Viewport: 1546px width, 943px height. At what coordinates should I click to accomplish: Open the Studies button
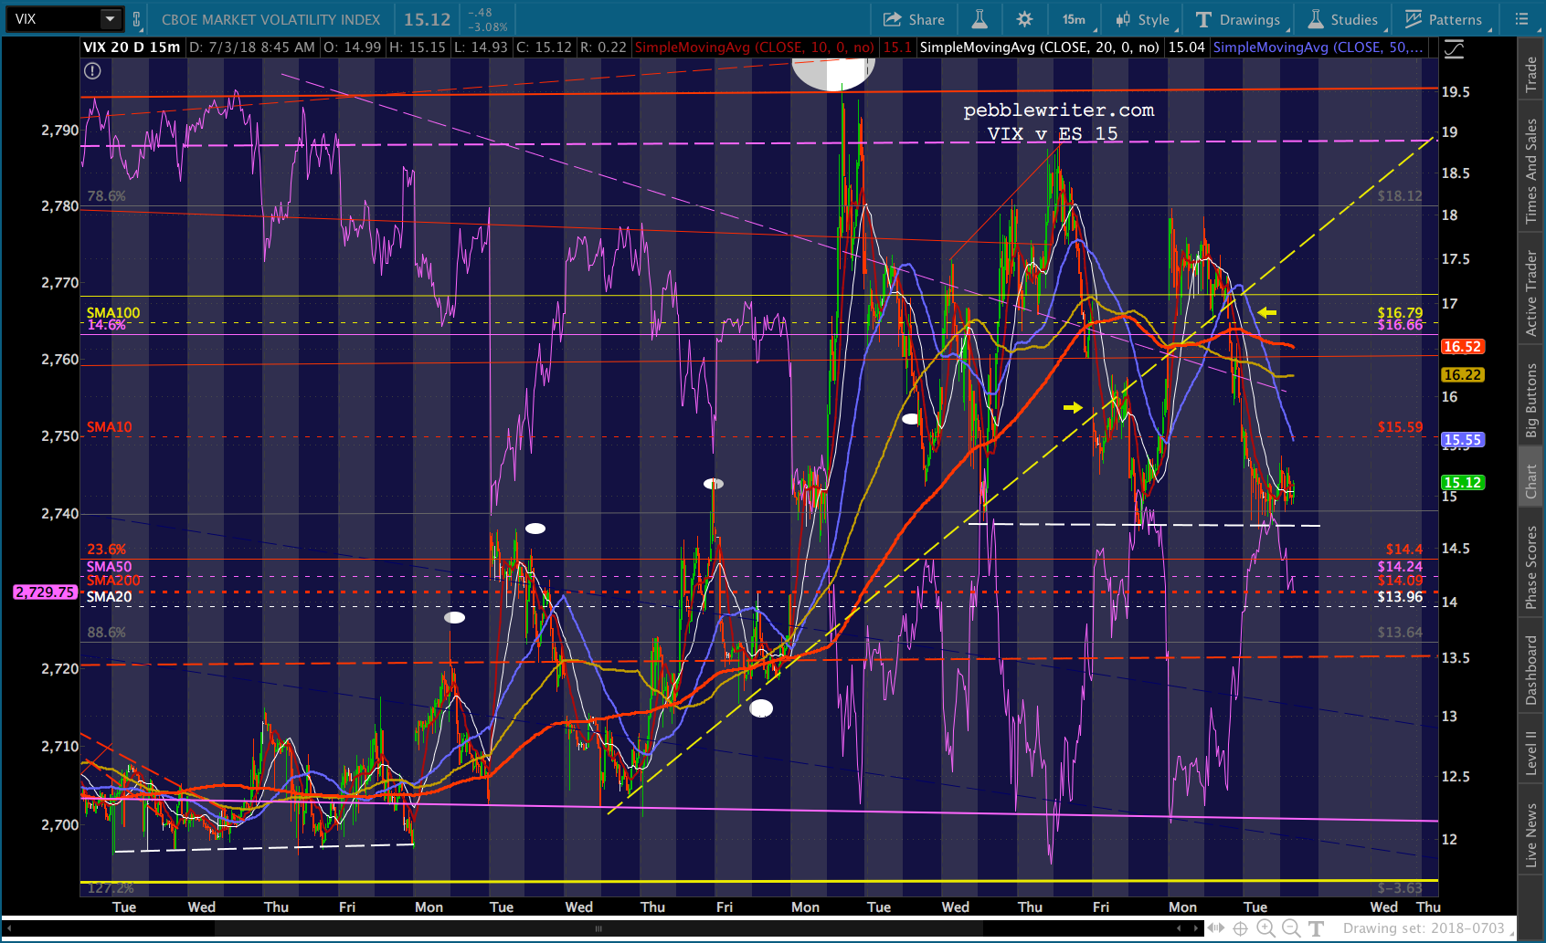click(1343, 19)
